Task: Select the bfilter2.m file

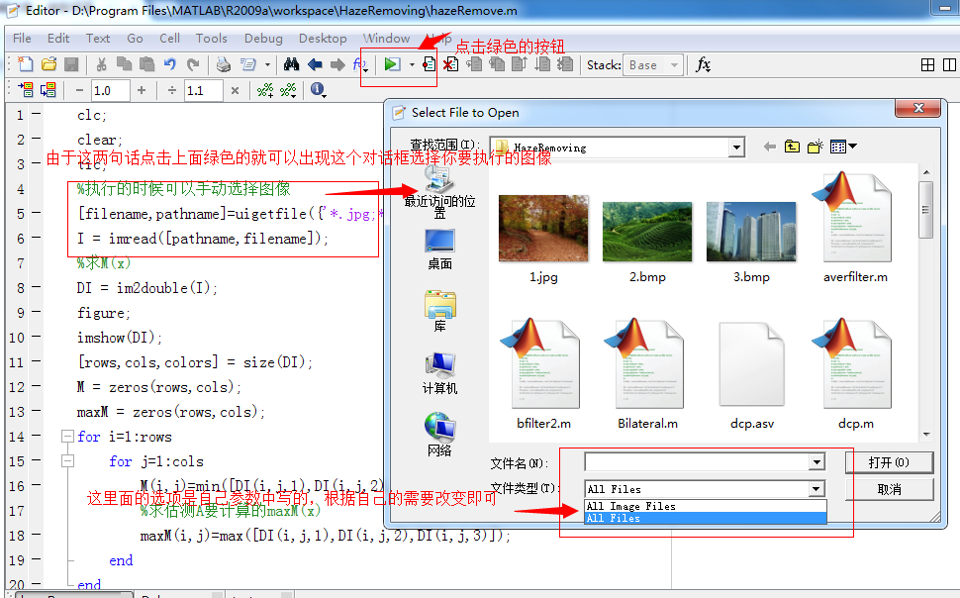Action: [543, 374]
